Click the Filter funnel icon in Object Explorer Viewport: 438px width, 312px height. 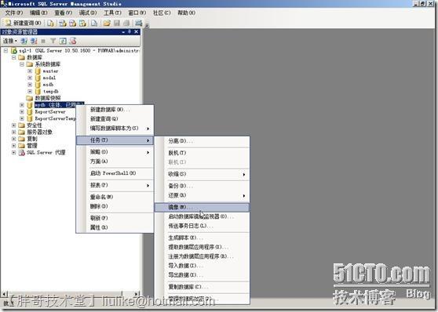53,41
